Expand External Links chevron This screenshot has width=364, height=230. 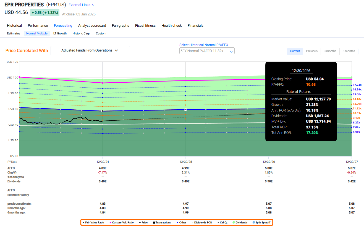[x=93, y=5]
